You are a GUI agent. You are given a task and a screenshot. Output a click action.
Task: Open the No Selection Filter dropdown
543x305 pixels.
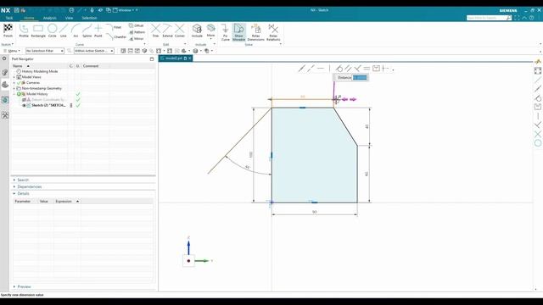pos(45,51)
